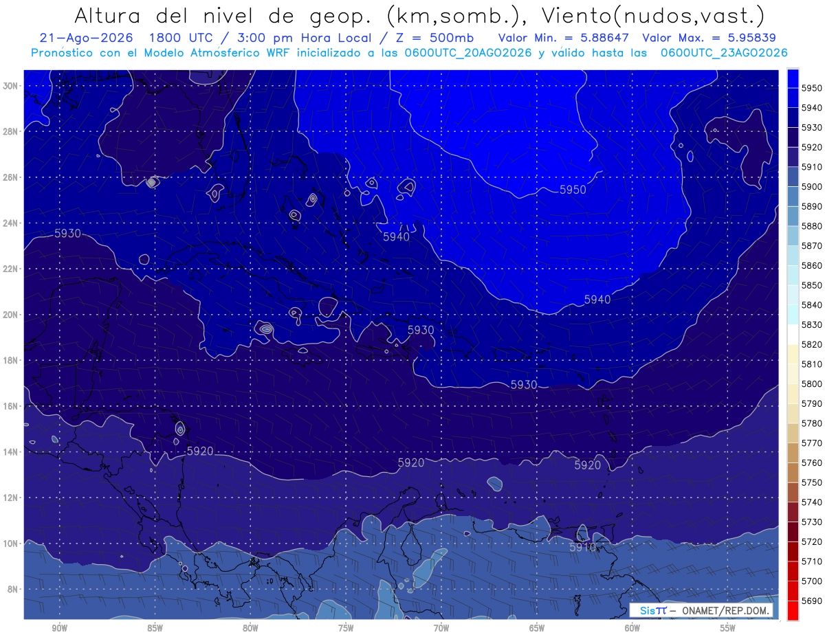
Task: Click the 'Sis - ONAMET/REP.DOM.' credit box
Action: click(x=701, y=610)
